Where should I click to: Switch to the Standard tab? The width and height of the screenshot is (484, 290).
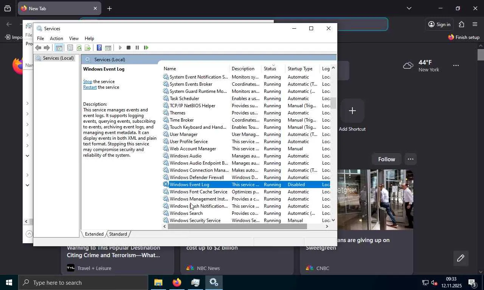(118, 234)
